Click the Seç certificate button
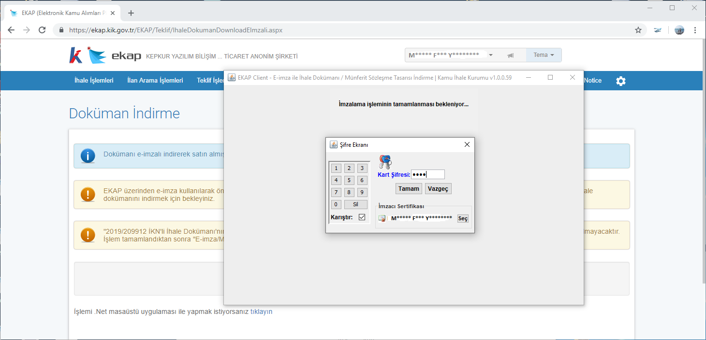706x340 pixels. coord(463,219)
